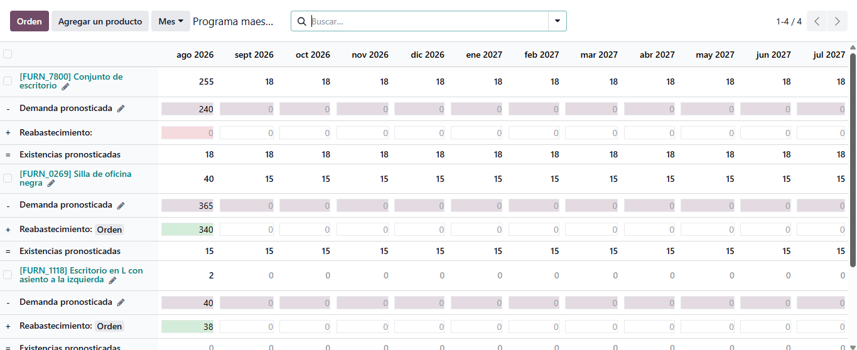Click into the Buscar search field
The width and height of the screenshot is (857, 350).
pos(429,21)
